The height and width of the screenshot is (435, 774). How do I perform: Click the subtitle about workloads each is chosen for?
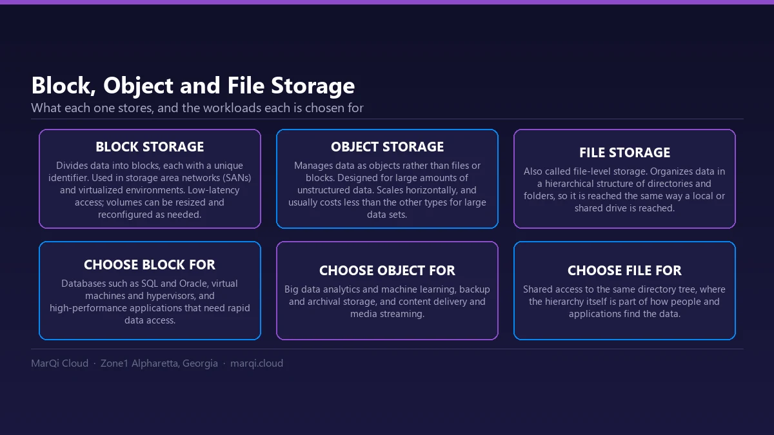[197, 108]
